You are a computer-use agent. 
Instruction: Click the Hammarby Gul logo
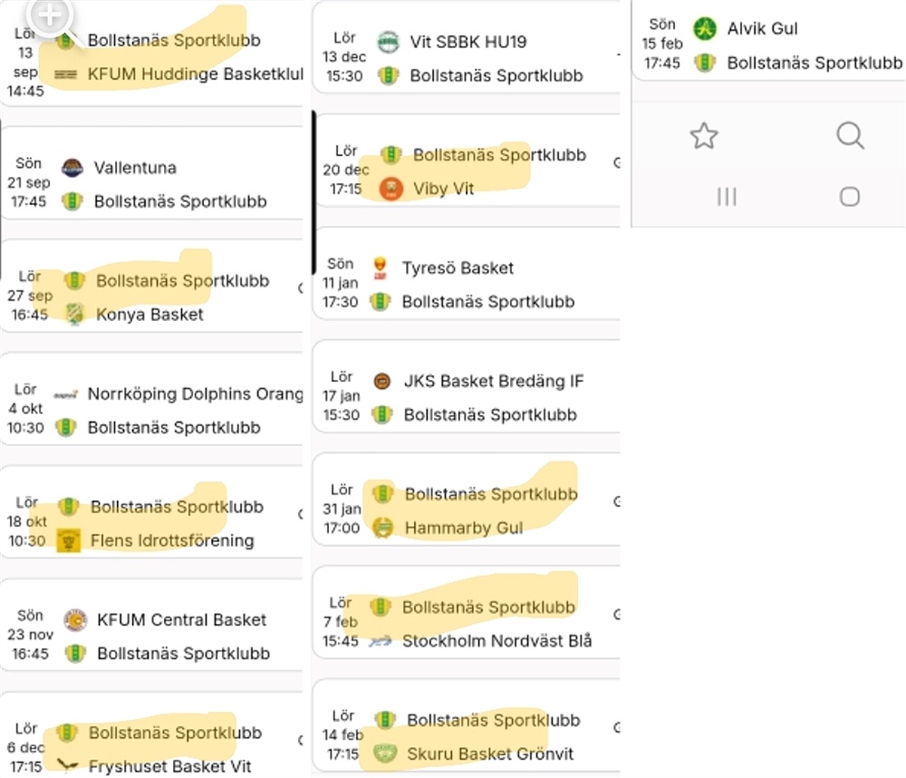coord(382,528)
